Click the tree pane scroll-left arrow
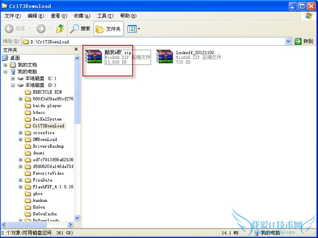Viewport: 318px width, 238px height. point(4,224)
